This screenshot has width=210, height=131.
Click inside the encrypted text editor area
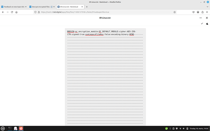[x=105, y=76]
